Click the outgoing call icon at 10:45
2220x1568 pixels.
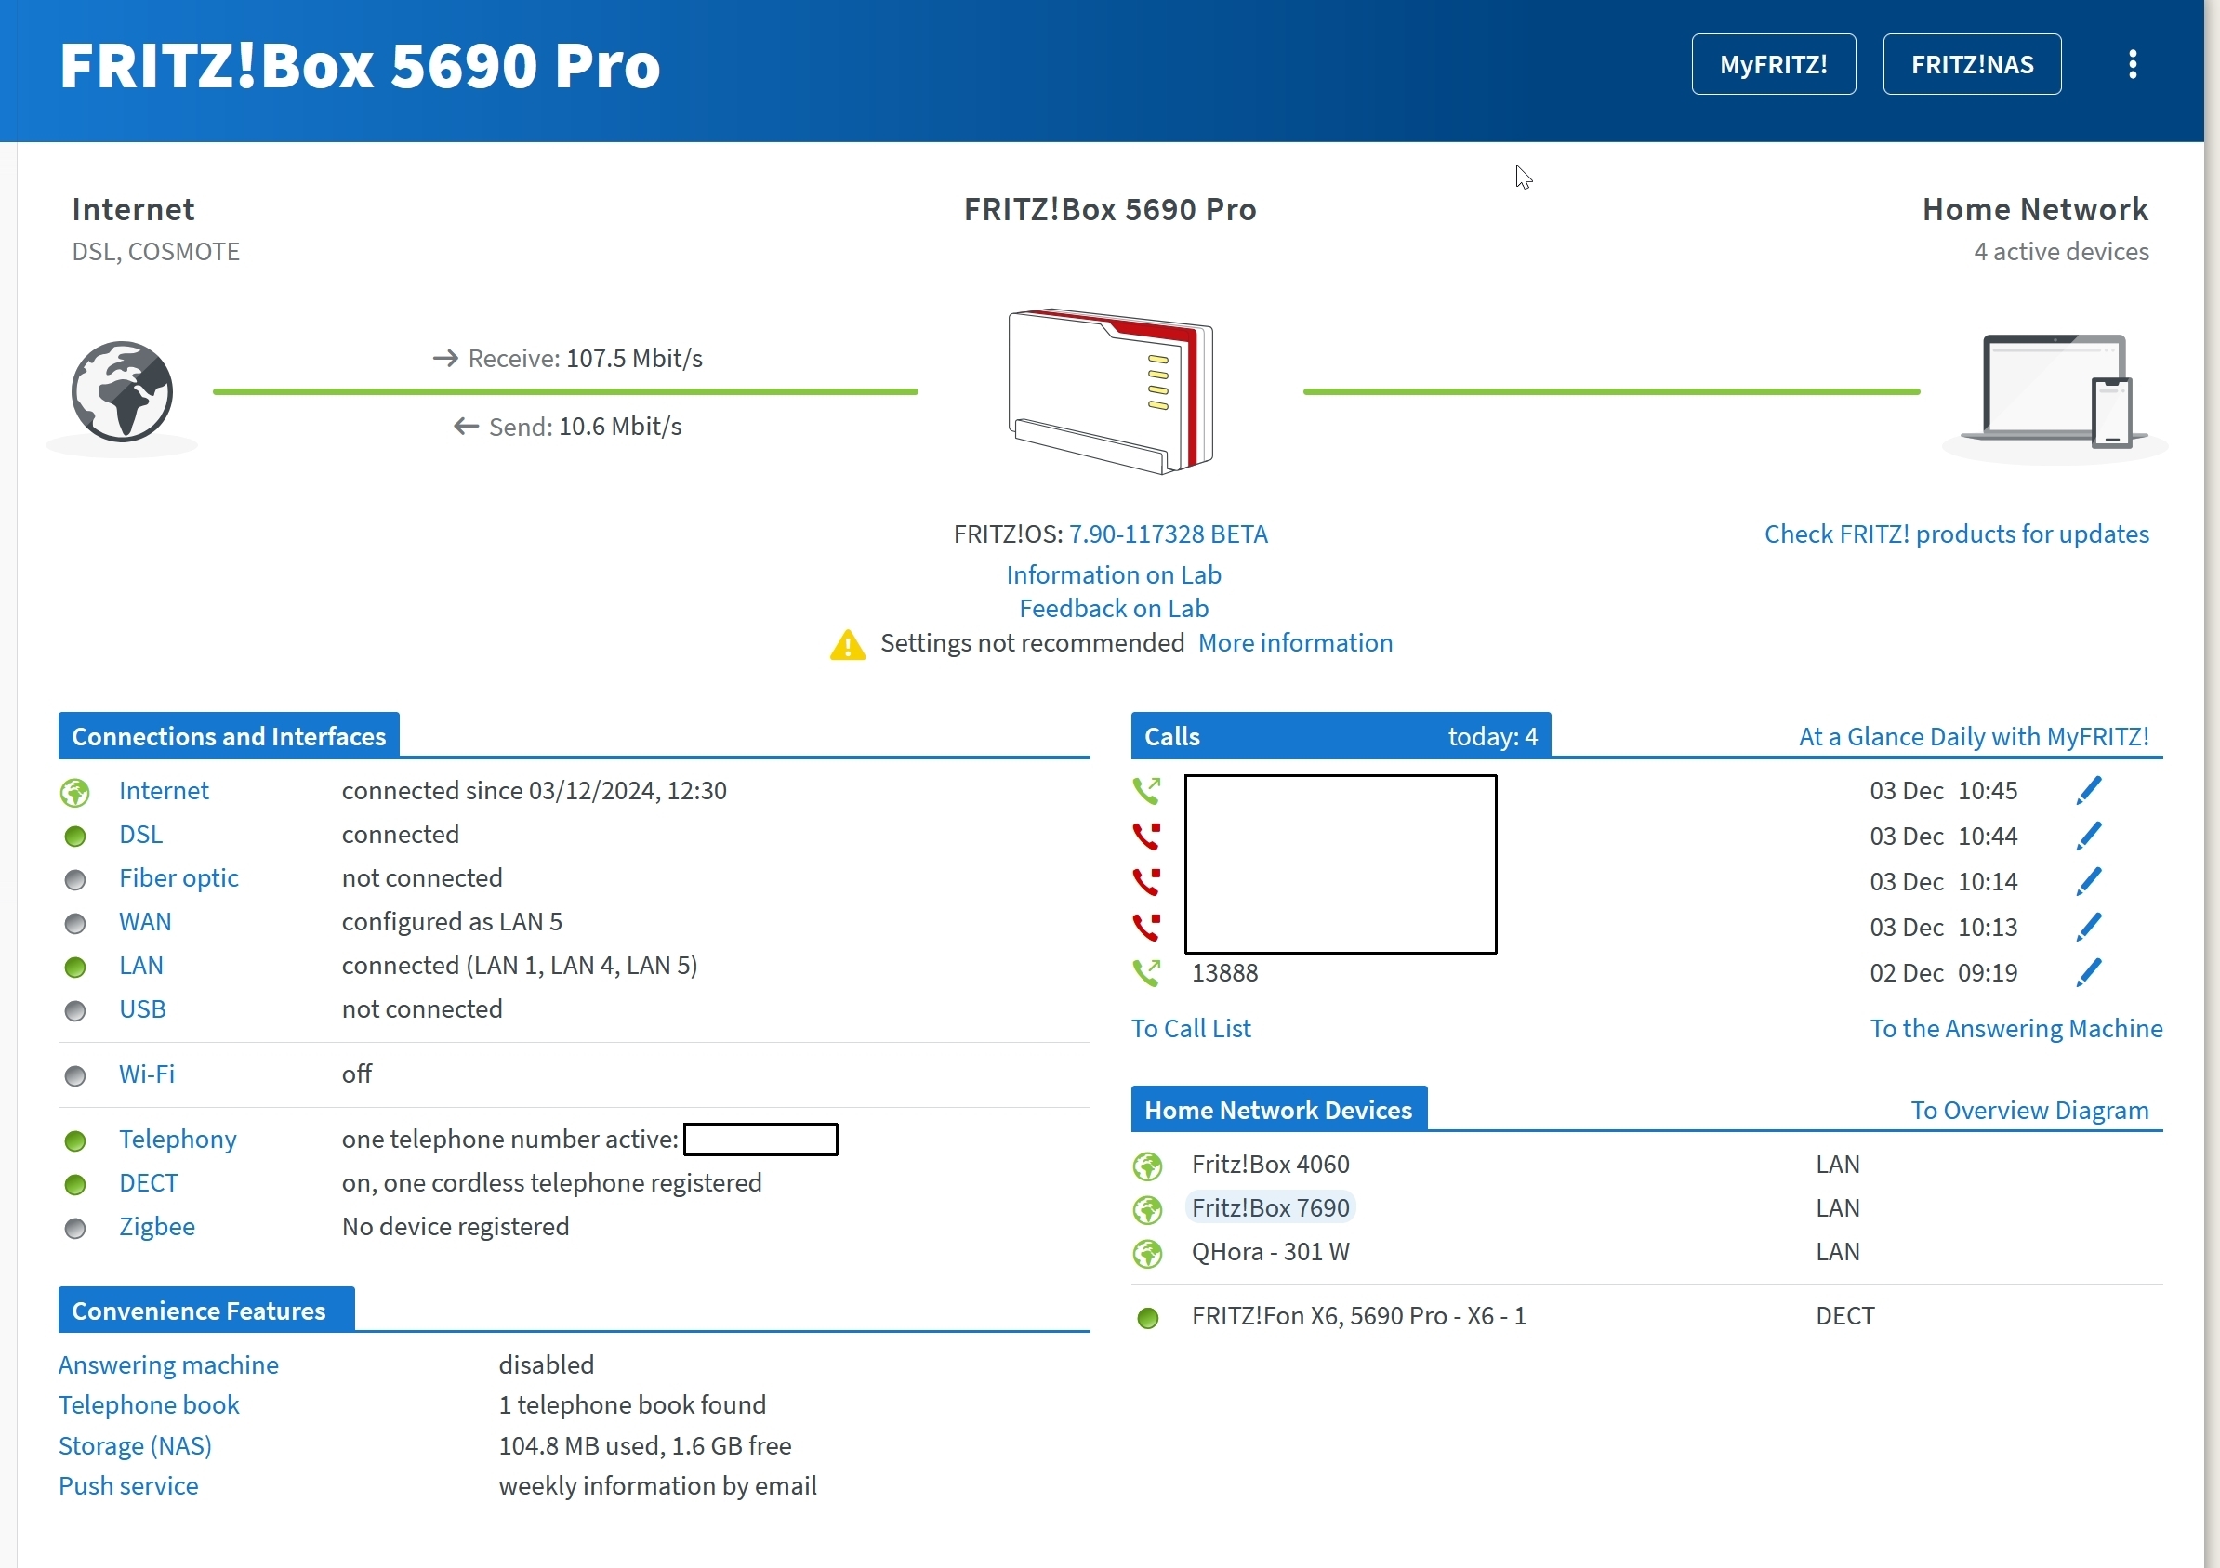coord(1147,791)
